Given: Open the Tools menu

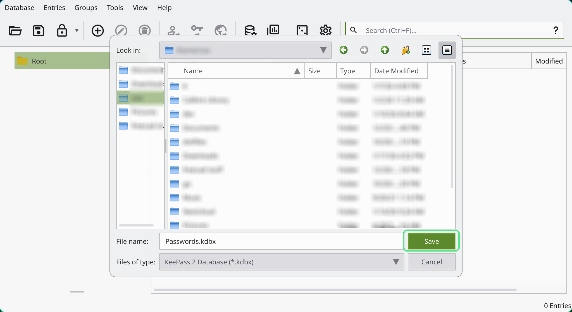Looking at the screenshot, I should (x=115, y=8).
